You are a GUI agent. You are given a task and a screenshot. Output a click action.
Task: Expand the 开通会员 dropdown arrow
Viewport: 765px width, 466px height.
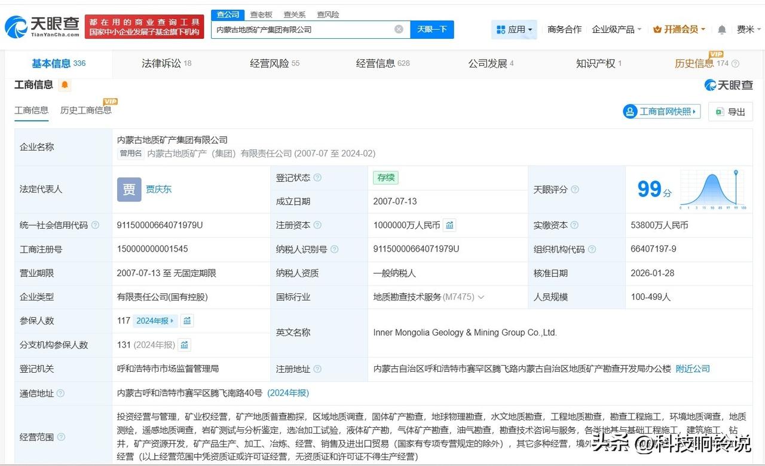pyautogui.click(x=703, y=29)
